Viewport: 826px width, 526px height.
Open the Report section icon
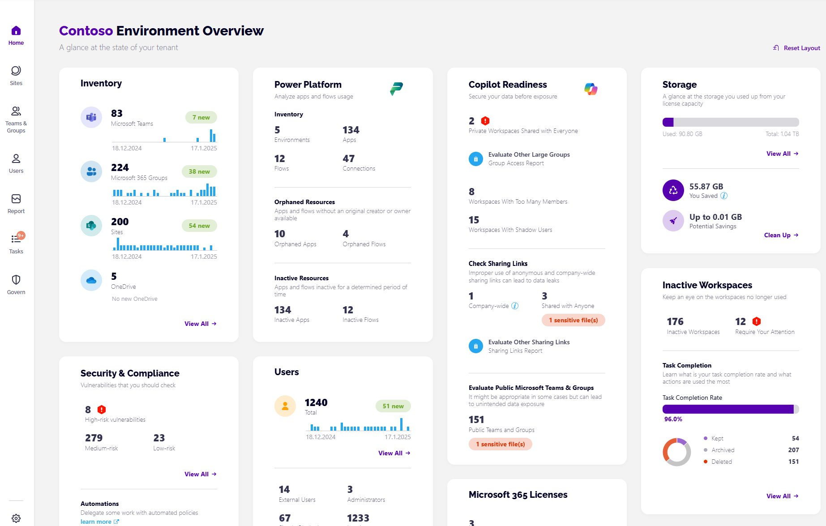click(x=16, y=199)
